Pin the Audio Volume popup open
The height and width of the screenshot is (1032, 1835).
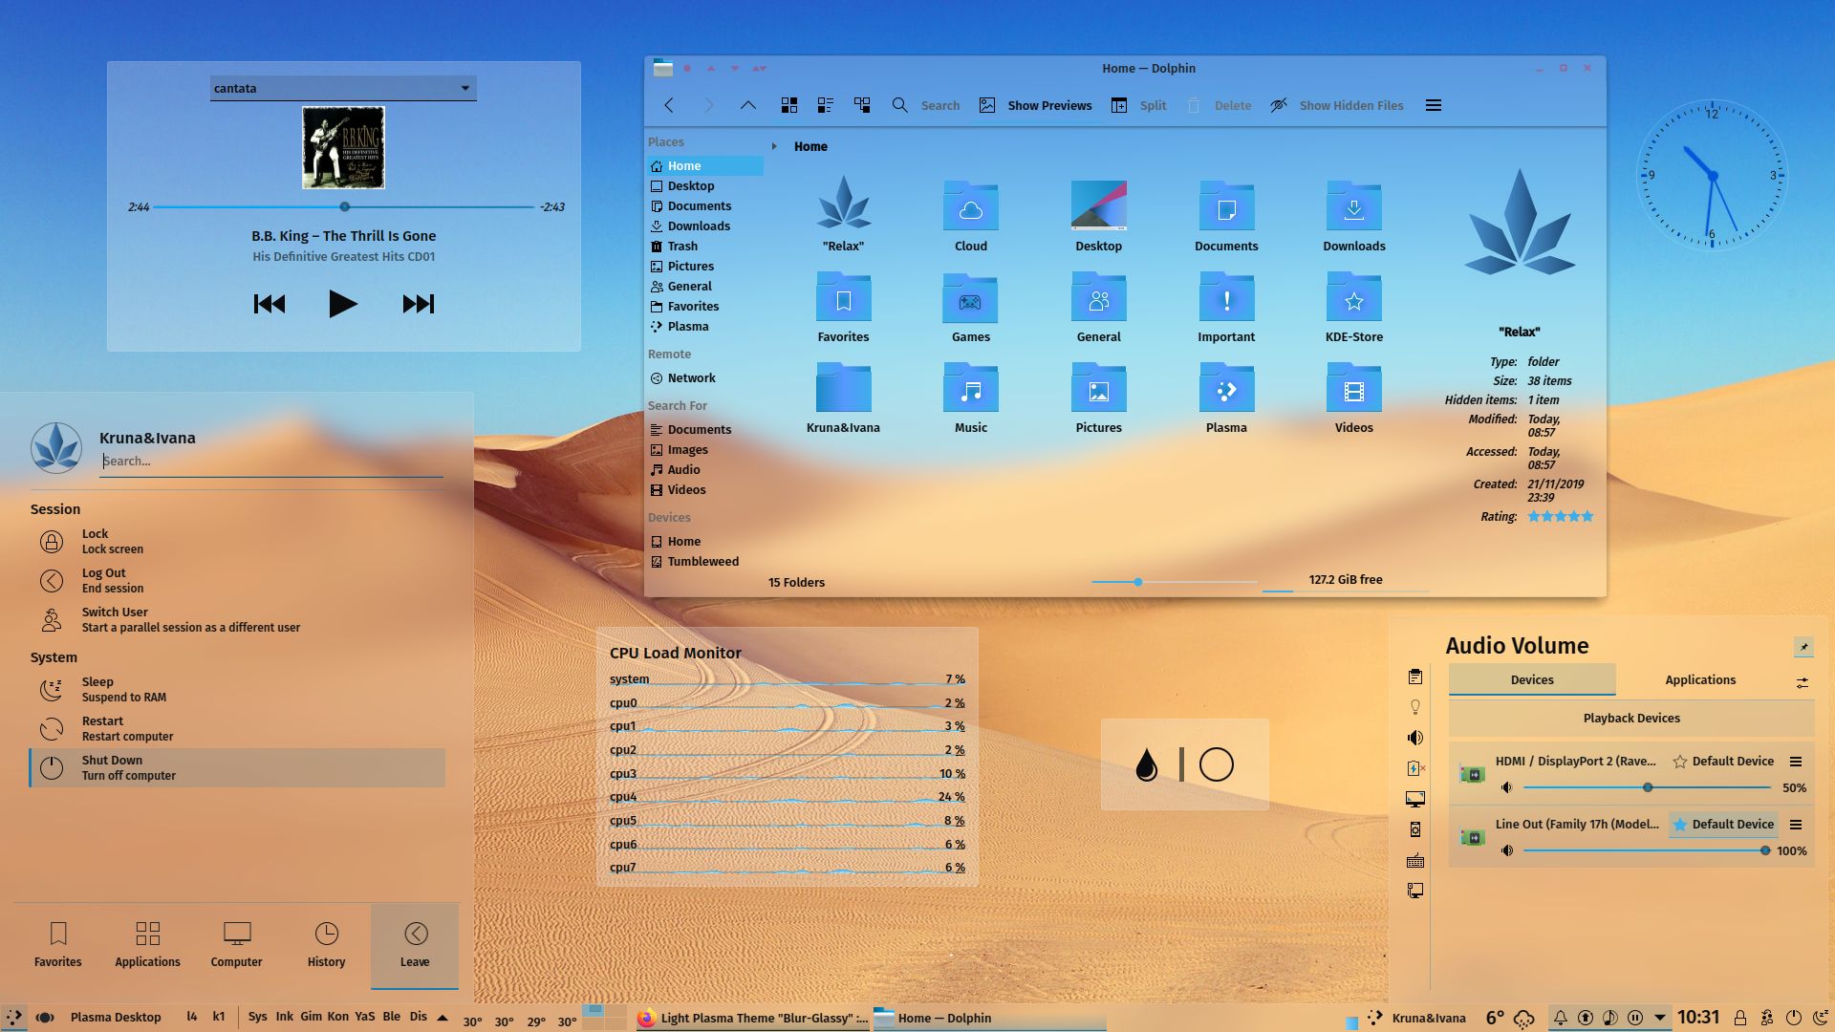click(x=1803, y=647)
